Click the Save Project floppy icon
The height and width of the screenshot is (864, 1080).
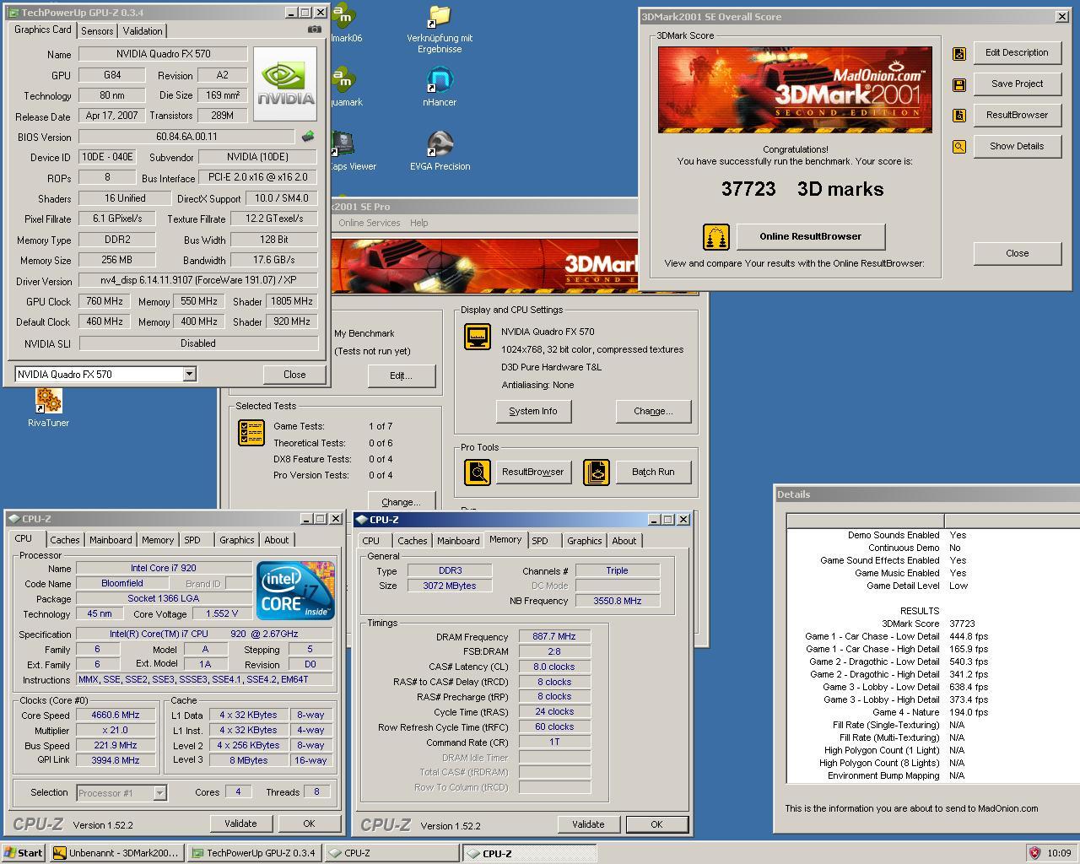point(959,84)
